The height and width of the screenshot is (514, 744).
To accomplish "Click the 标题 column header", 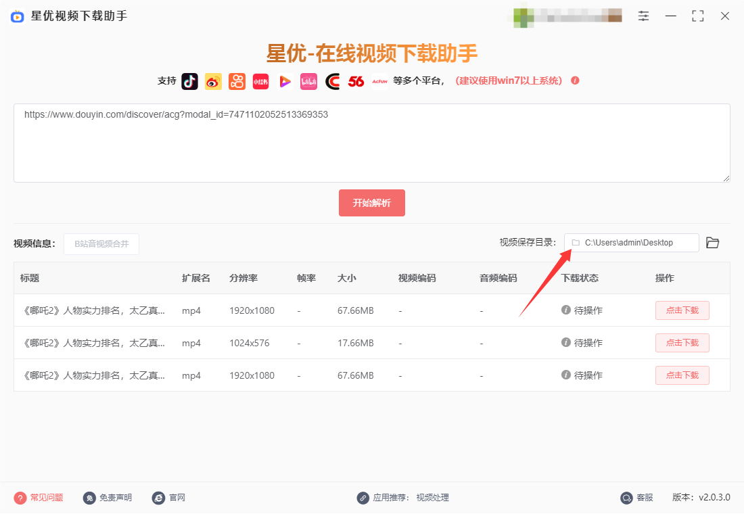I will [x=29, y=278].
